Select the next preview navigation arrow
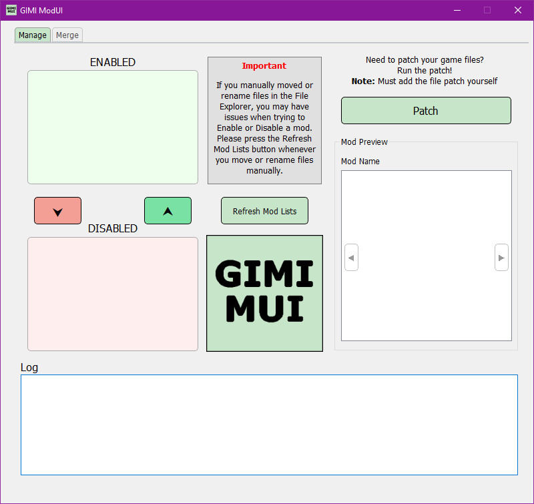 click(501, 257)
